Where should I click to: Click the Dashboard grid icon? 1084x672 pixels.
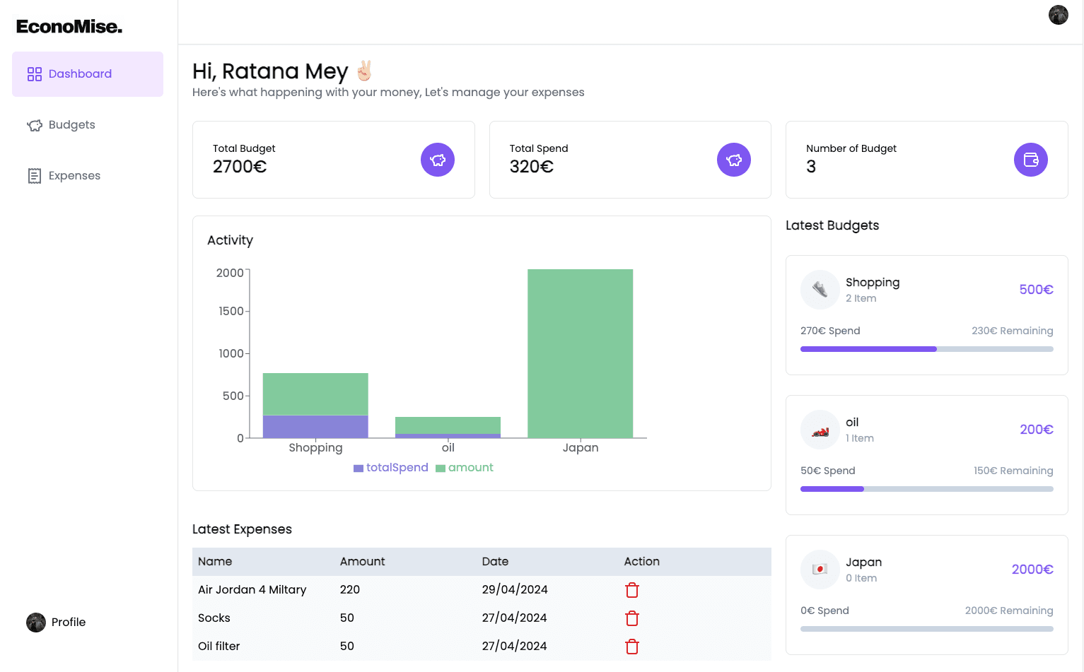click(x=35, y=74)
